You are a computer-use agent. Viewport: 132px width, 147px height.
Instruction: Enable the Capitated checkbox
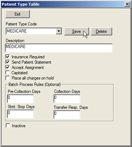click(7, 73)
